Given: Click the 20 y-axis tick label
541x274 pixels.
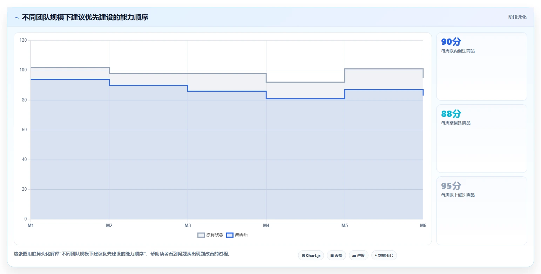Looking at the screenshot, I should (24, 189).
